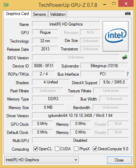136x168 pixels.
Task: Click the BIOS save chip icon
Action: click(x=125, y=57)
